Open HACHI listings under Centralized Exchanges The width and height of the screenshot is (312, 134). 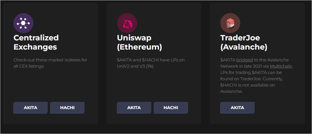click(x=67, y=108)
